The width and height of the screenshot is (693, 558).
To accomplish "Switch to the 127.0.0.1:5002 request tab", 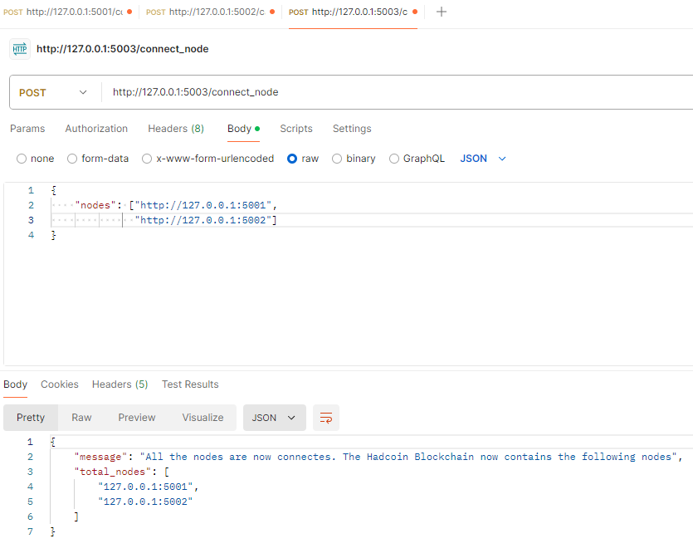I will click(210, 12).
